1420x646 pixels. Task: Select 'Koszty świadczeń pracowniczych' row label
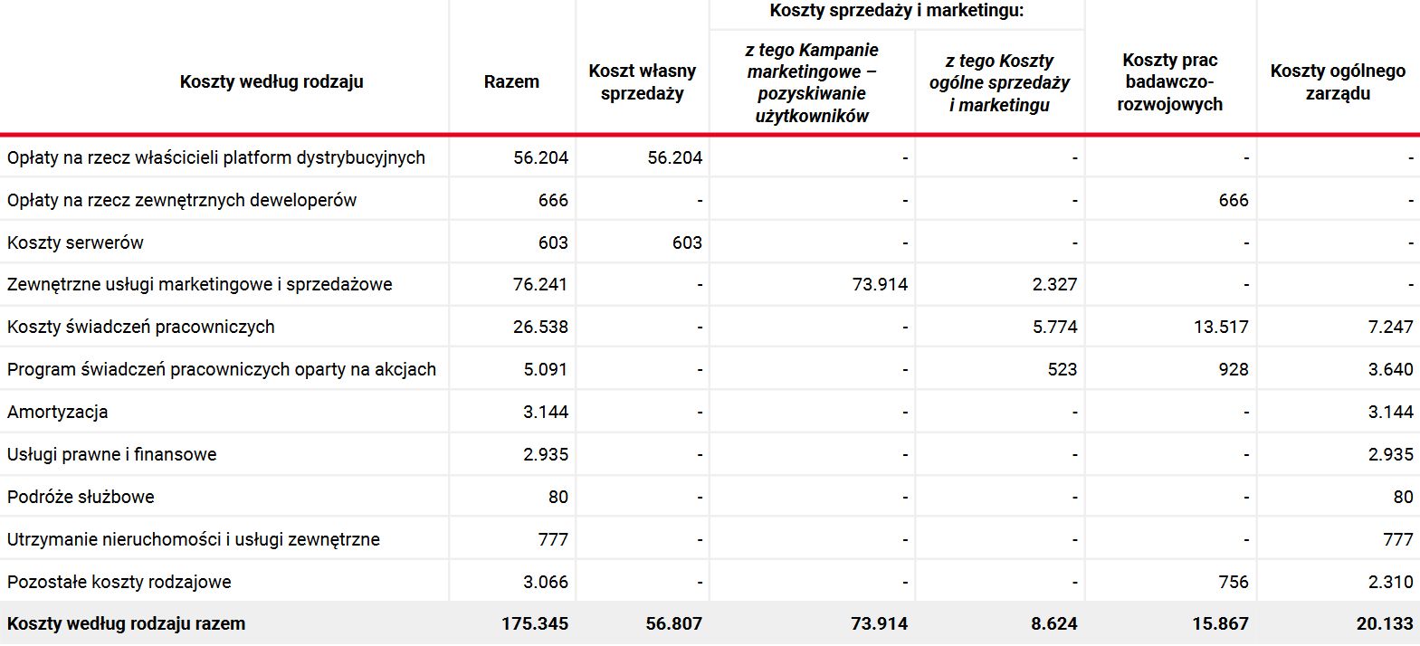(x=141, y=327)
